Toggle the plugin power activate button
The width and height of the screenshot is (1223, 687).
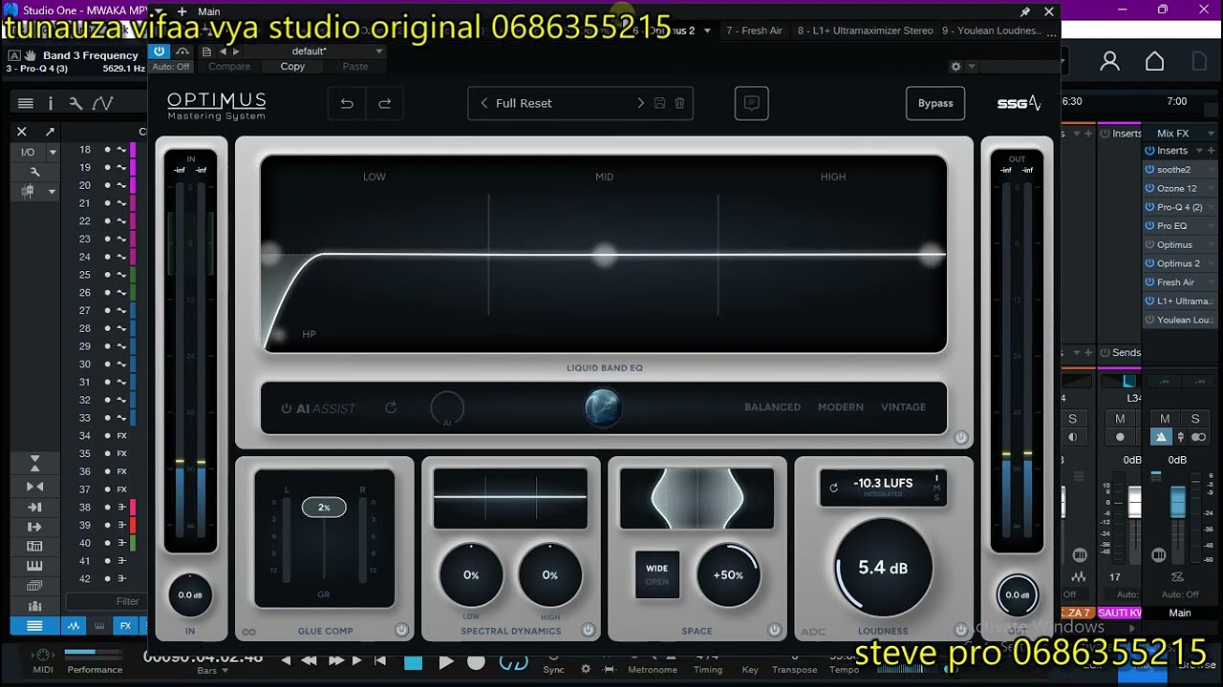[x=159, y=52]
